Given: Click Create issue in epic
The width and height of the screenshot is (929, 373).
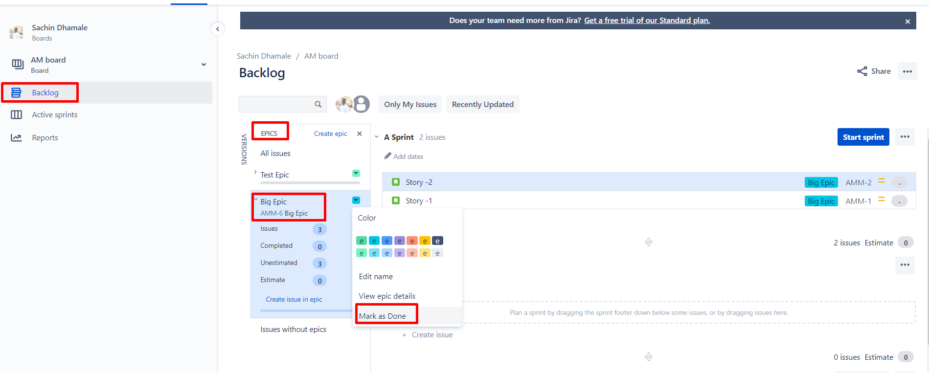Looking at the screenshot, I should 294,299.
